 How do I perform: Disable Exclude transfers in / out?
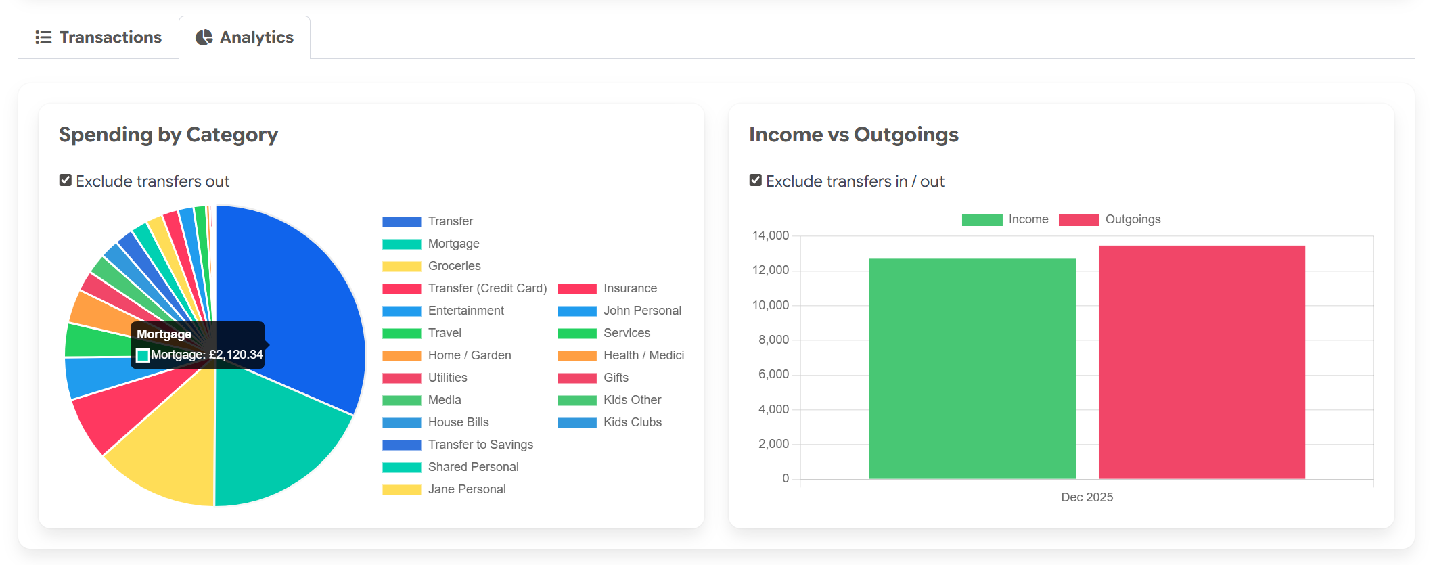[756, 179]
